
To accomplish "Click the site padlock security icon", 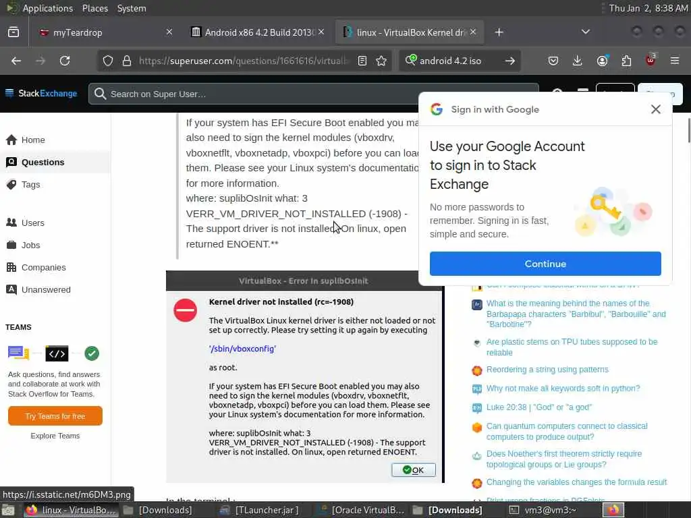I will pyautogui.click(x=127, y=61).
